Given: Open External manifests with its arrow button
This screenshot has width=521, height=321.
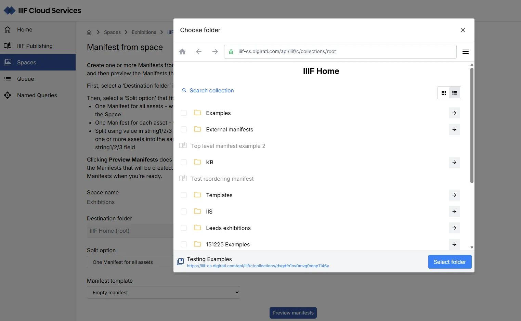Looking at the screenshot, I should [454, 129].
